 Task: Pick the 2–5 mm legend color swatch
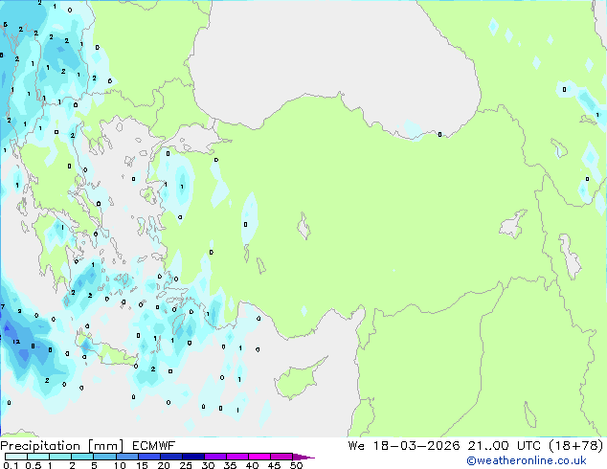[82, 457]
